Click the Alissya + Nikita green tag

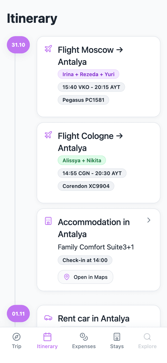82,160
